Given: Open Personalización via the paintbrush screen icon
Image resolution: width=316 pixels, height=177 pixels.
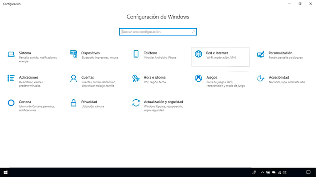Looking at the screenshot, I should [261, 54].
